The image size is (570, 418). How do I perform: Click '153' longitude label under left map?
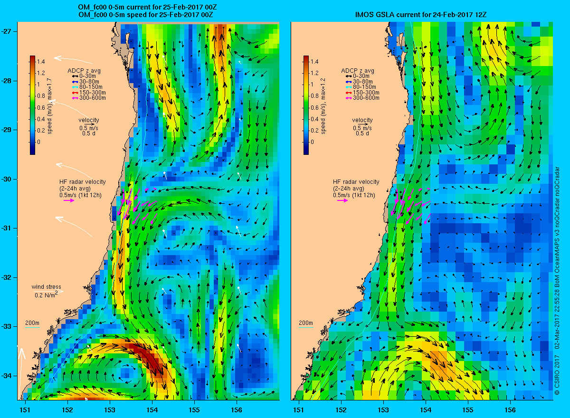[x=109, y=409]
